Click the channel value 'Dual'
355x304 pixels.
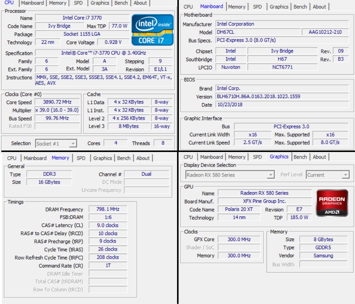click(146, 174)
